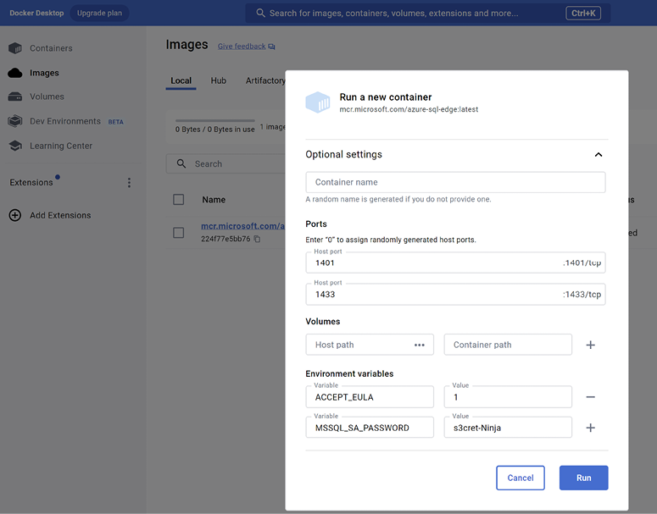
Task: Open Learning Center in the sidebar
Action: pos(61,146)
